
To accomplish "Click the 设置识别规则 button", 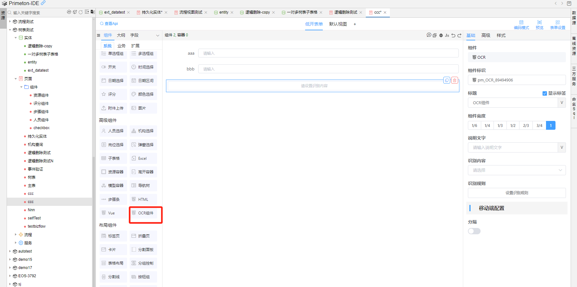I will [517, 193].
